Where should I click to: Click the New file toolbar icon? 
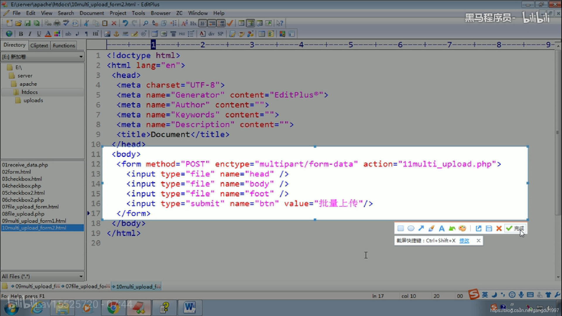point(9,23)
